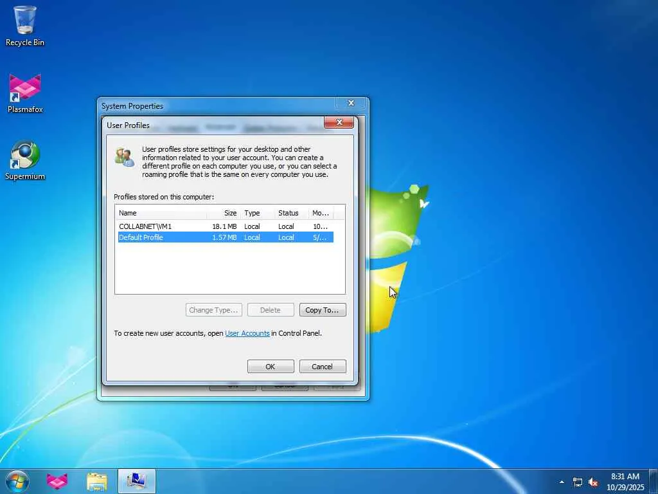Sort profiles by the Size column

point(224,213)
